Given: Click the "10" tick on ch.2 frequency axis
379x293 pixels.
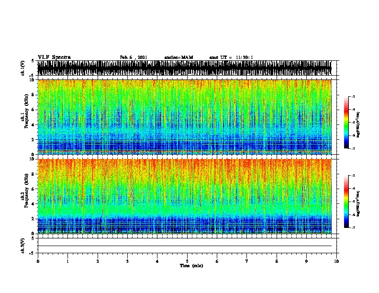Looking at the screenshot, I should click(32, 159).
